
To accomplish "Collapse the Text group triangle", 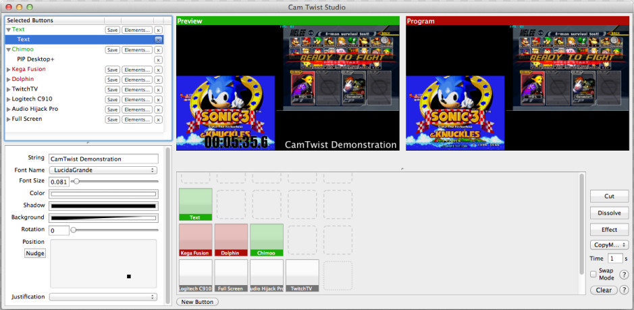I will (9, 30).
